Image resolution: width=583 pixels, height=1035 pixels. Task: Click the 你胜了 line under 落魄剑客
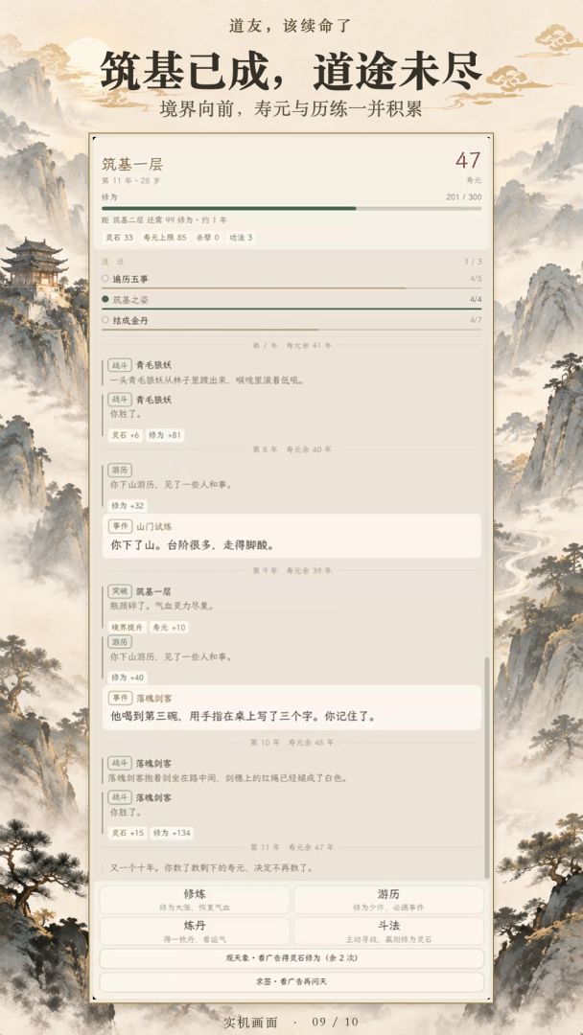[124, 812]
